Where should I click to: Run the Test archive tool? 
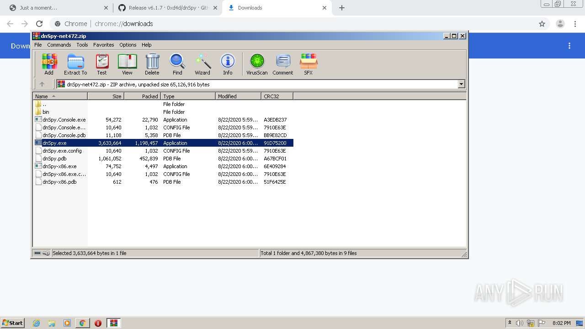click(102, 64)
